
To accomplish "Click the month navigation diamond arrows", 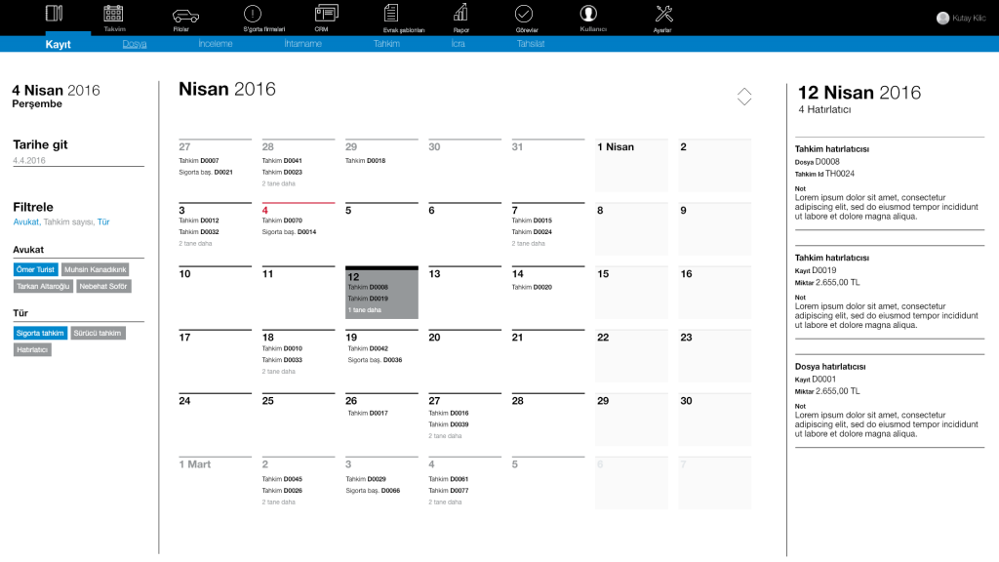I will [744, 96].
